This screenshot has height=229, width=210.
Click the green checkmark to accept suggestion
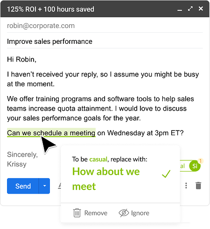(x=166, y=173)
